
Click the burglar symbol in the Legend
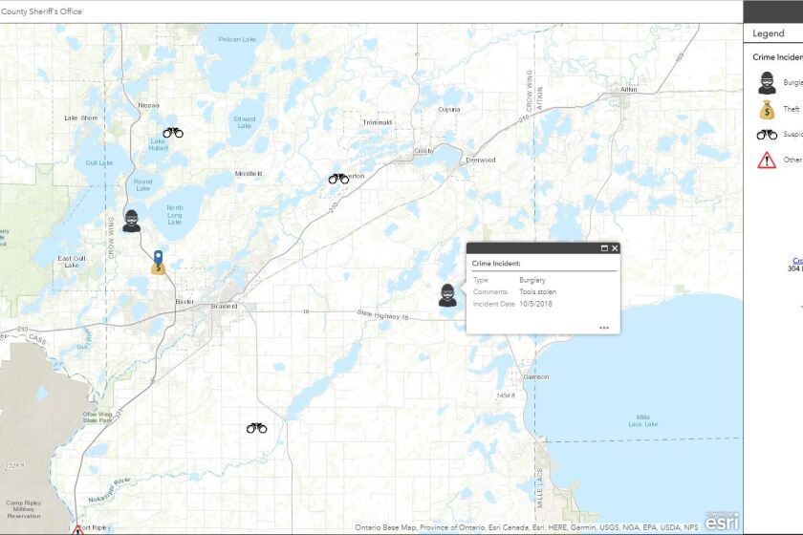pyautogui.click(x=767, y=83)
